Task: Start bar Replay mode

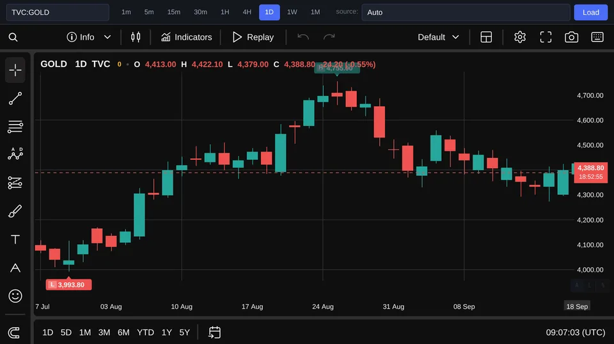Action: tap(253, 37)
